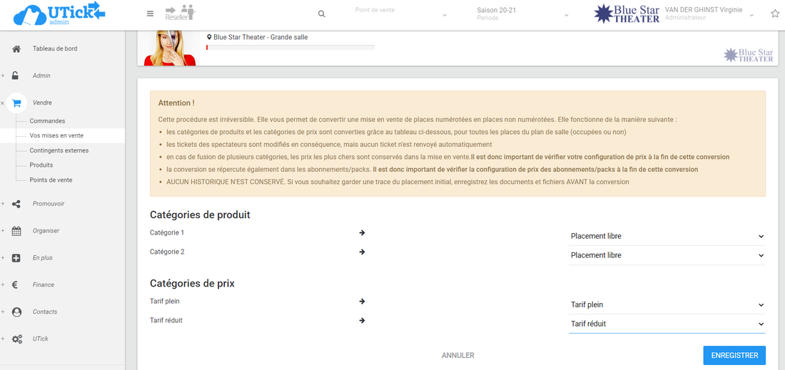The width and height of the screenshot is (785, 370).
Task: Click the Tableau de bord home icon
Action: 16,48
